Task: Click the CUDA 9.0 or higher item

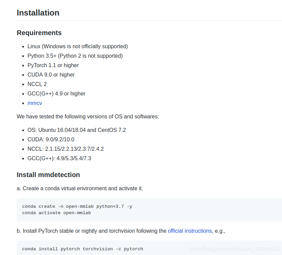Action: [x=51, y=75]
